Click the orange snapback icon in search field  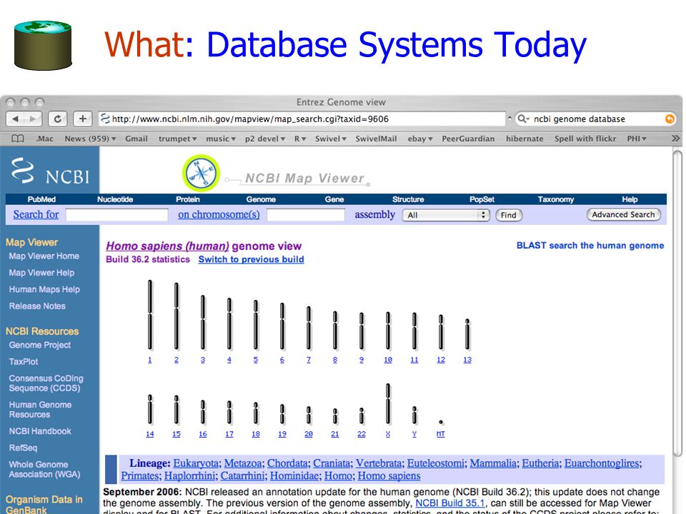pyautogui.click(x=670, y=119)
